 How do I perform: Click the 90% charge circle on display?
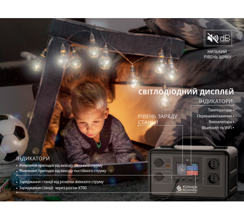182,170
